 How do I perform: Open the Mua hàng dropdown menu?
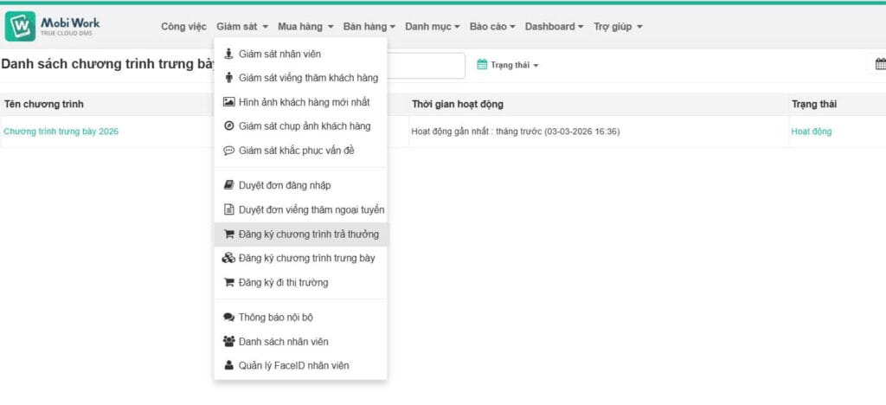point(305,27)
